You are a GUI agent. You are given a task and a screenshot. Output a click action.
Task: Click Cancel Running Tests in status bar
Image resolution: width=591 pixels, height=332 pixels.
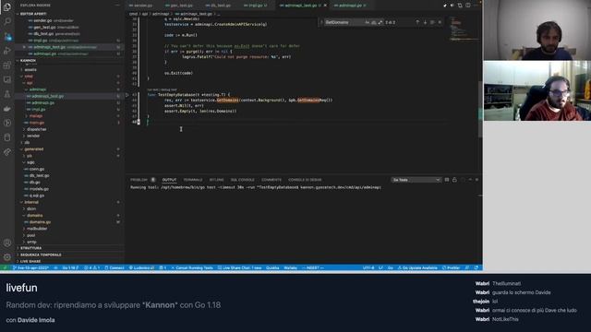tap(192, 267)
